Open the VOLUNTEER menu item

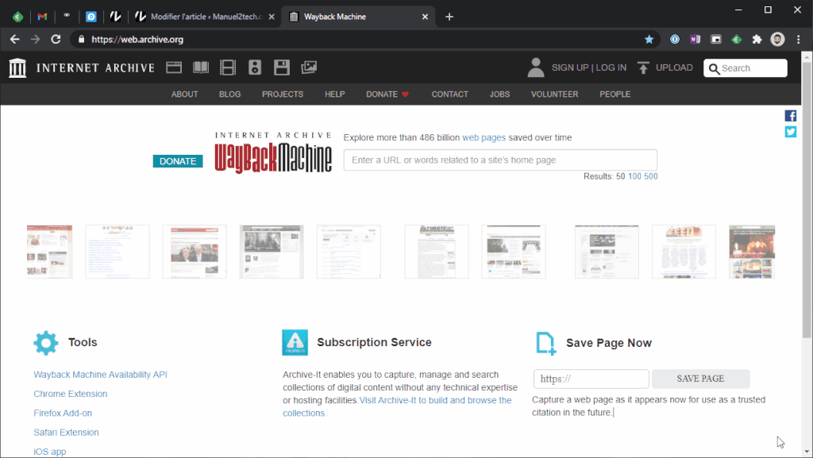[x=554, y=94]
